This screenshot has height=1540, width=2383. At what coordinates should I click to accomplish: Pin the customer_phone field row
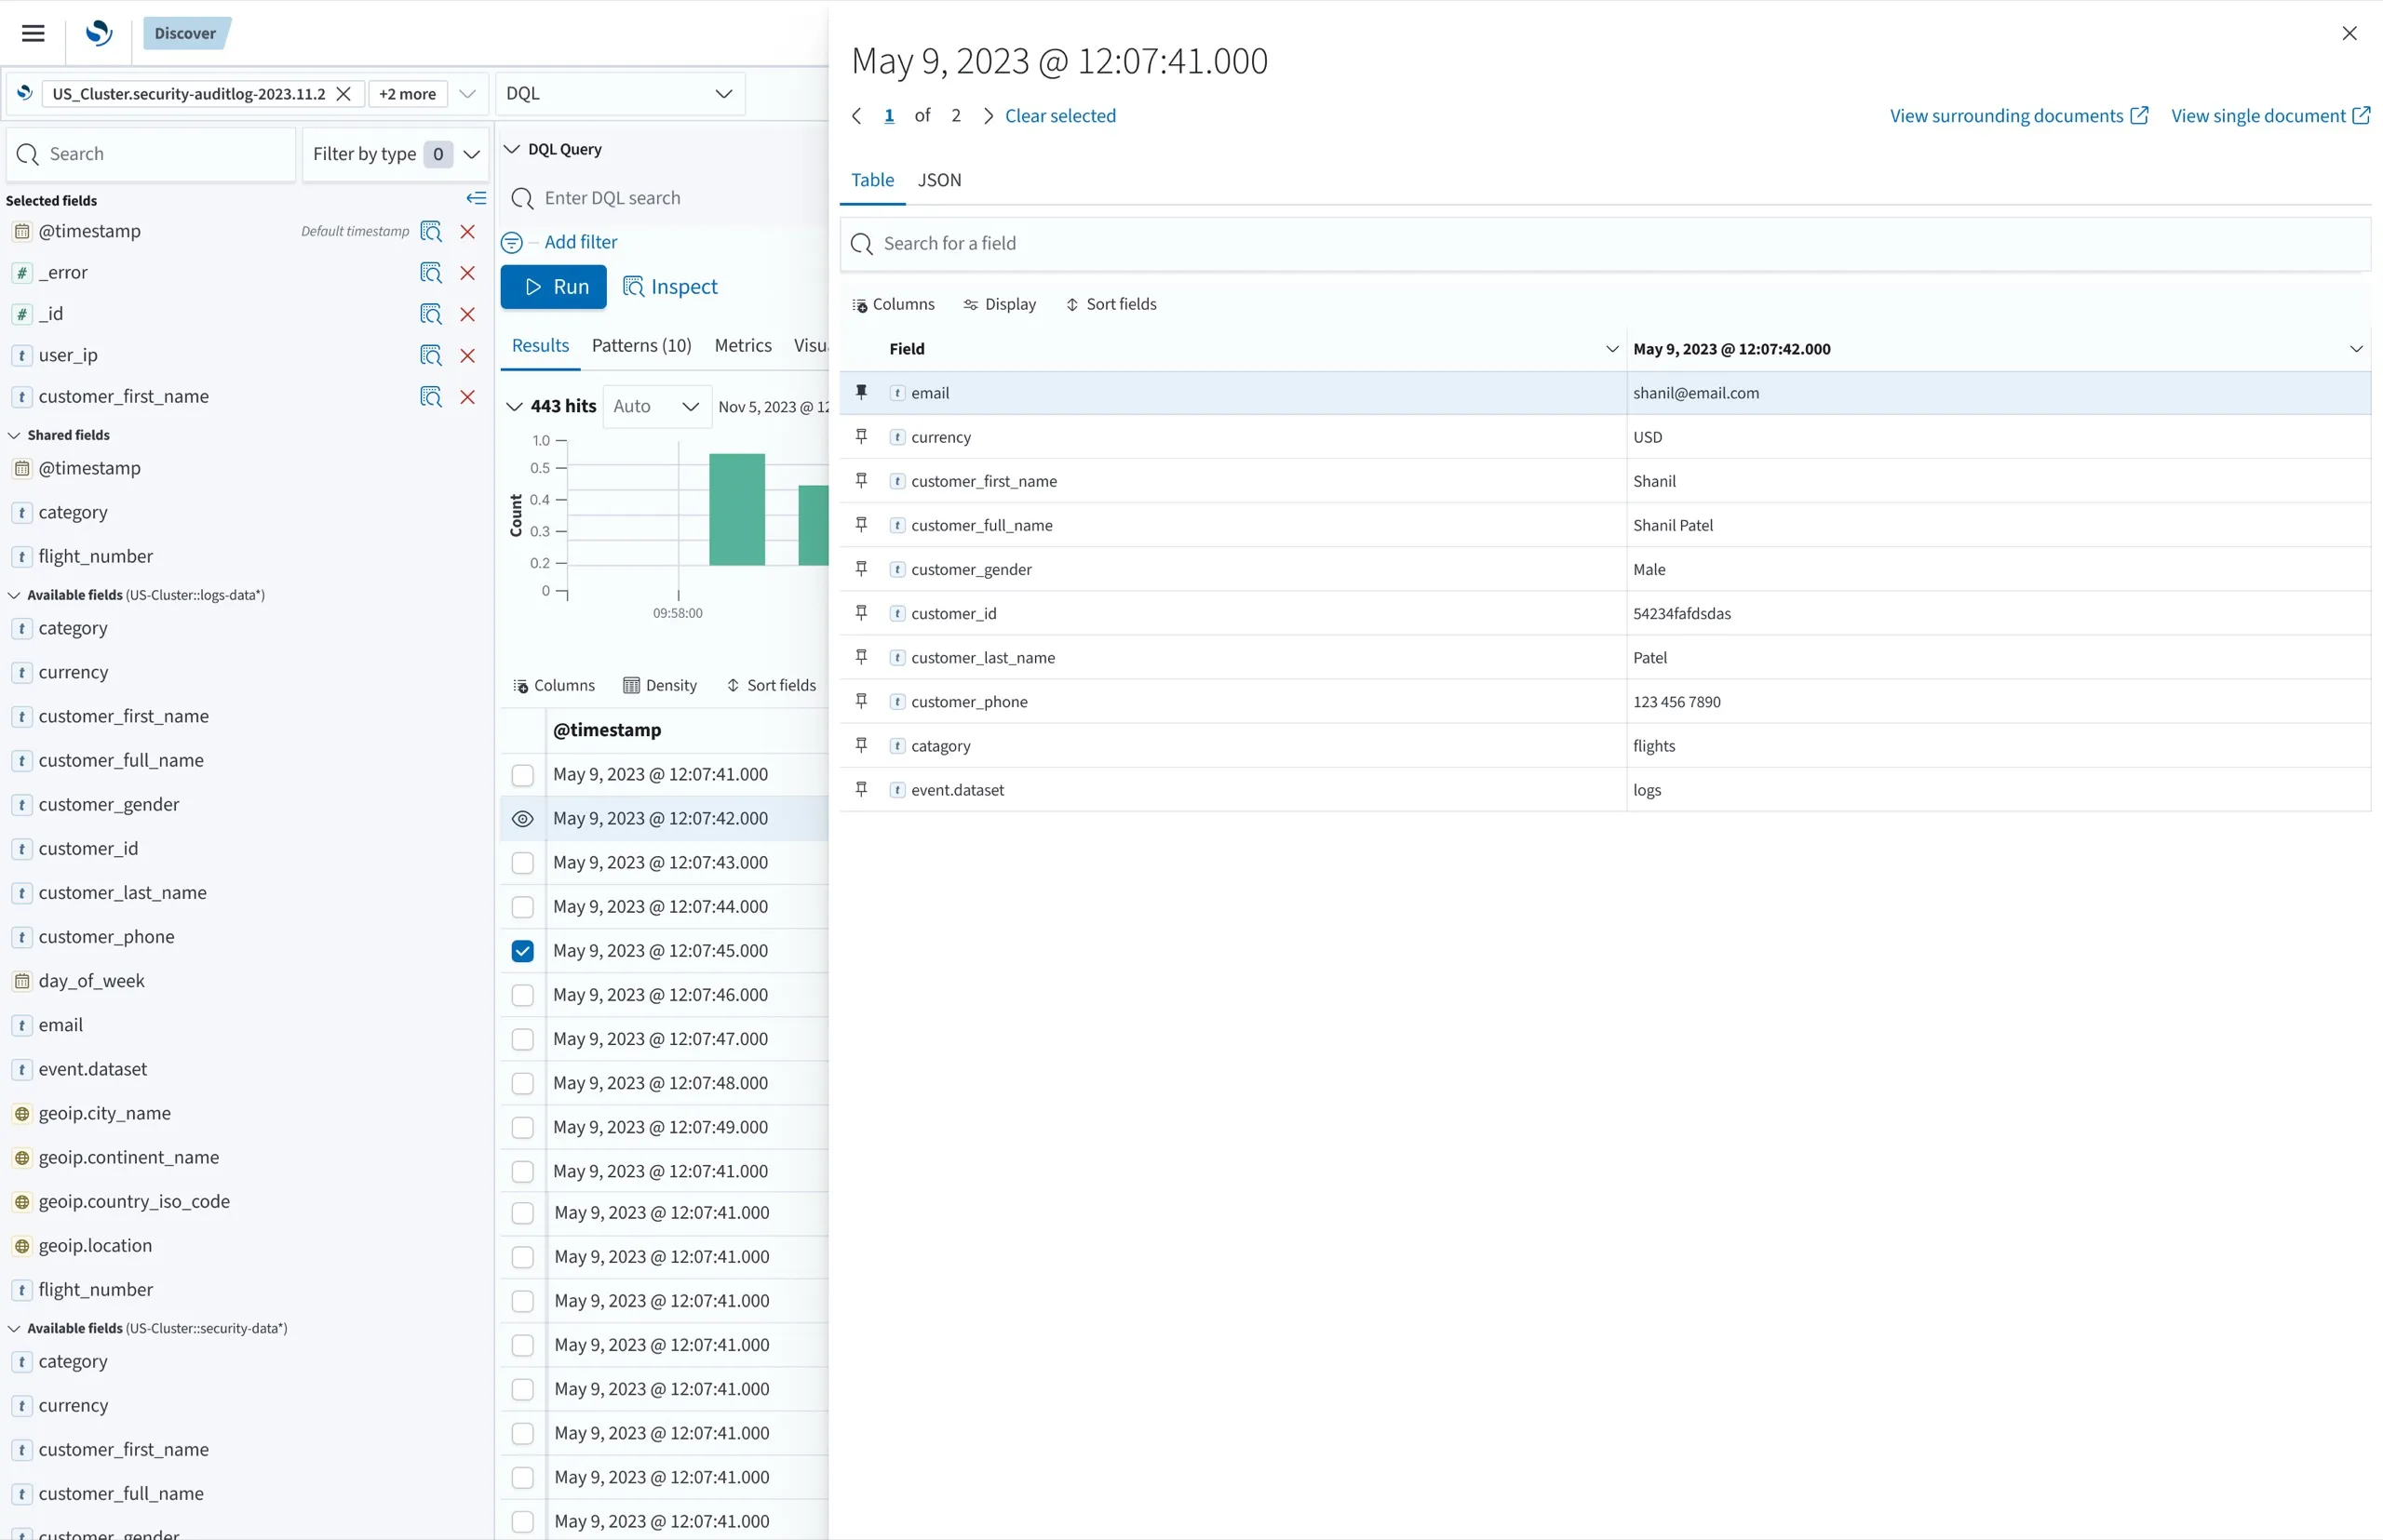pyautogui.click(x=861, y=700)
